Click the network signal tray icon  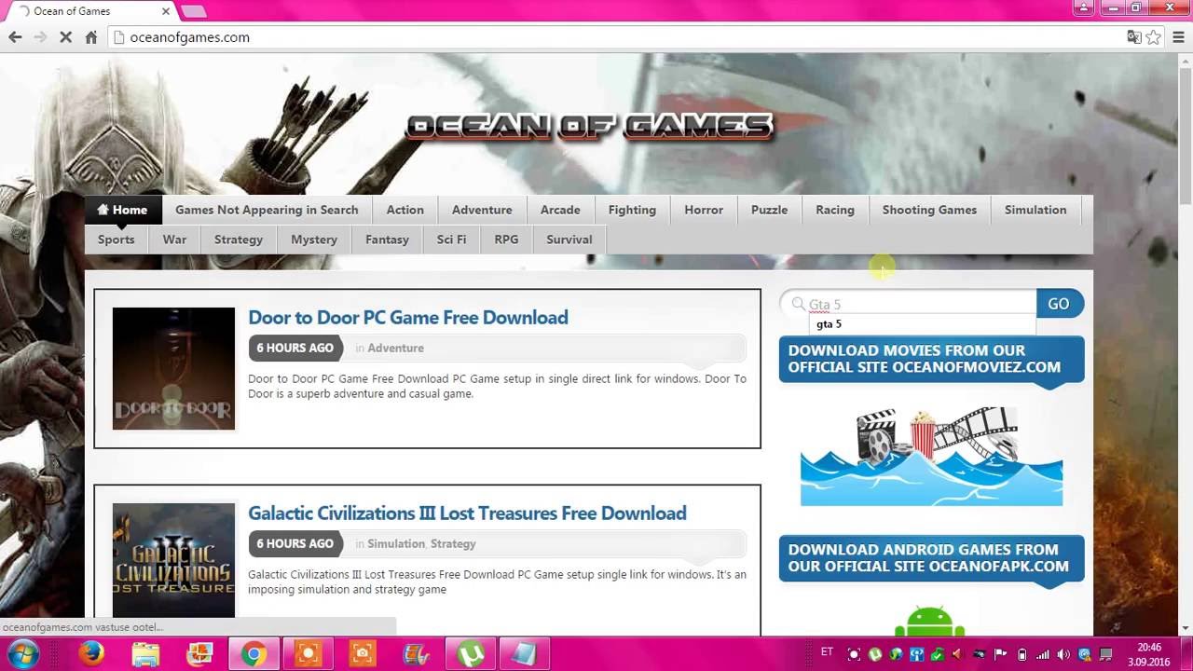click(x=1043, y=654)
